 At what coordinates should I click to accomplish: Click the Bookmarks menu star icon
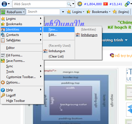click(x=3, y=24)
